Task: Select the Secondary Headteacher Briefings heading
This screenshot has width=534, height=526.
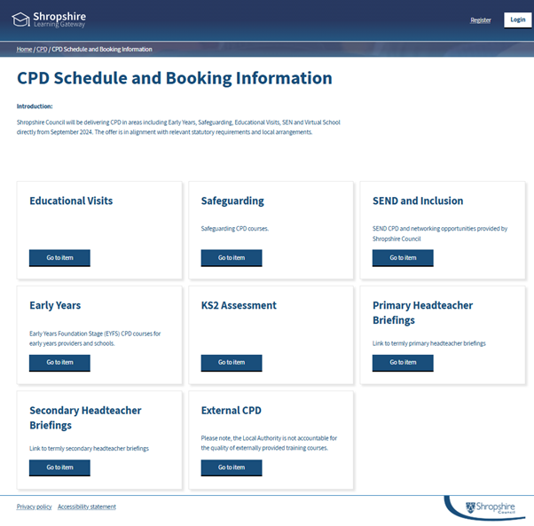Action: pos(85,418)
